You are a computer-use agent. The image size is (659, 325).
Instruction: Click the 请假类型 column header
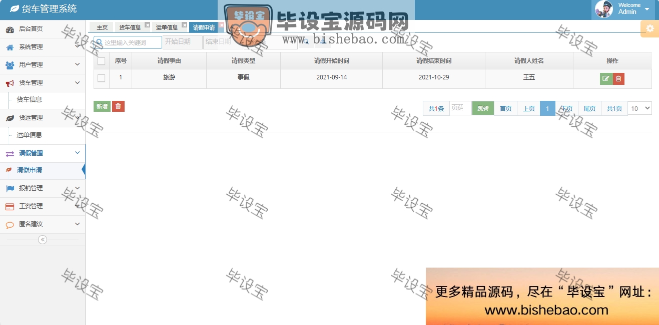click(243, 61)
